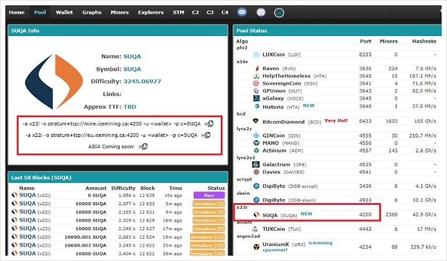Open the SUQA row for block 12 627

coord(118,229)
